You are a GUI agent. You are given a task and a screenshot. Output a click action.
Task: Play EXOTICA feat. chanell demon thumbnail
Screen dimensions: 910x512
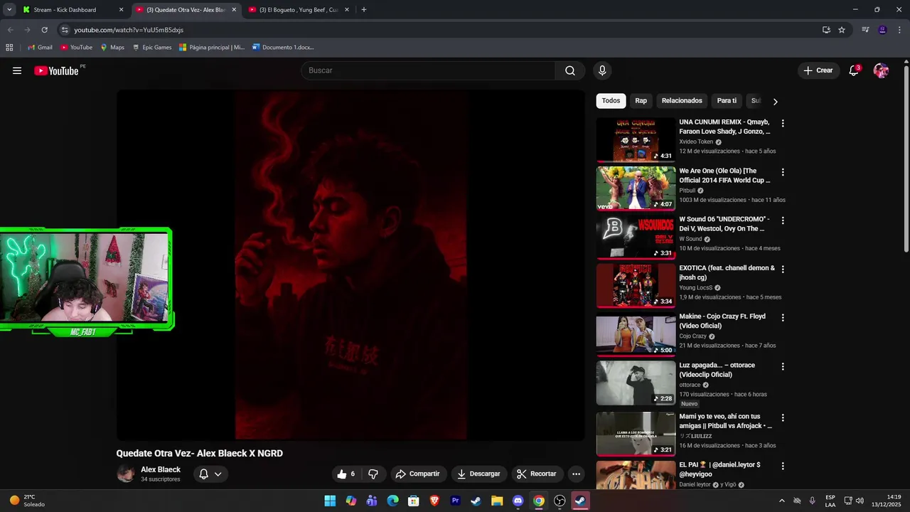tap(636, 286)
